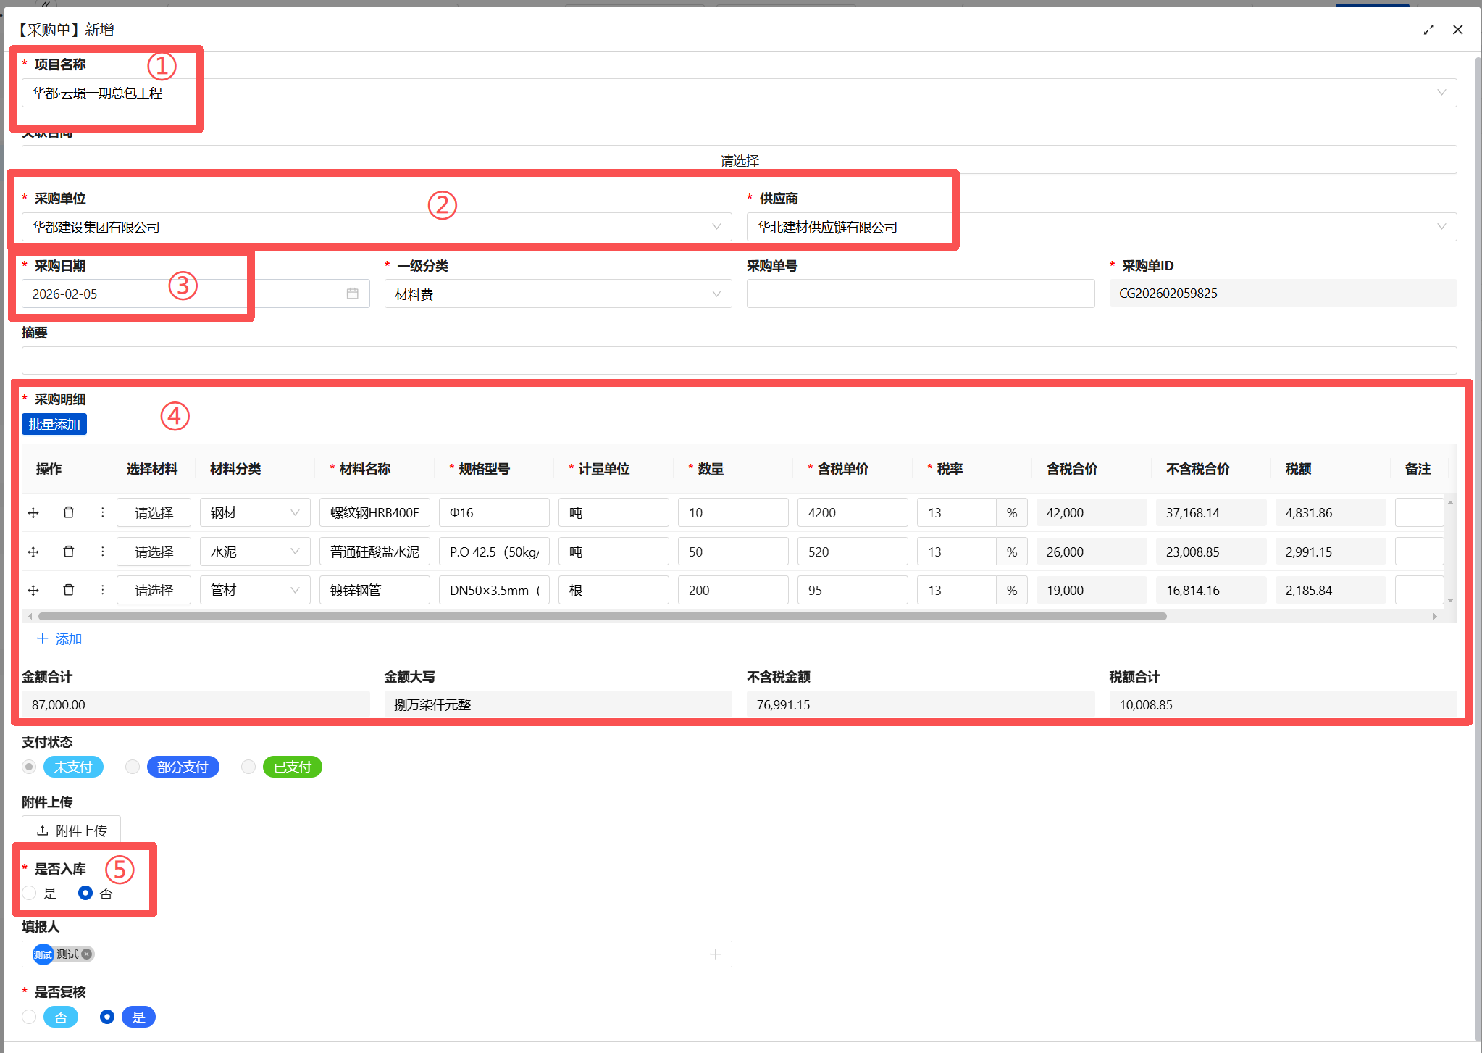Open 材料分类 dropdown showing 水泥
Screen dimensions: 1482x1053
coord(255,552)
